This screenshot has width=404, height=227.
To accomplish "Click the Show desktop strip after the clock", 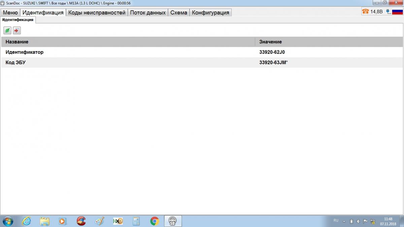I will point(402,221).
